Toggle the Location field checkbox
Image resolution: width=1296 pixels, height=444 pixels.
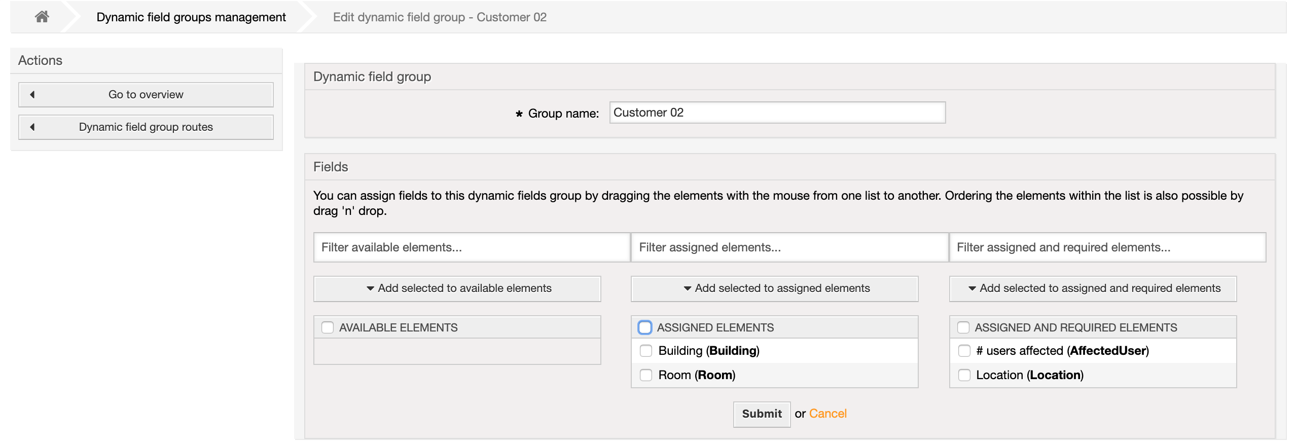click(x=964, y=375)
